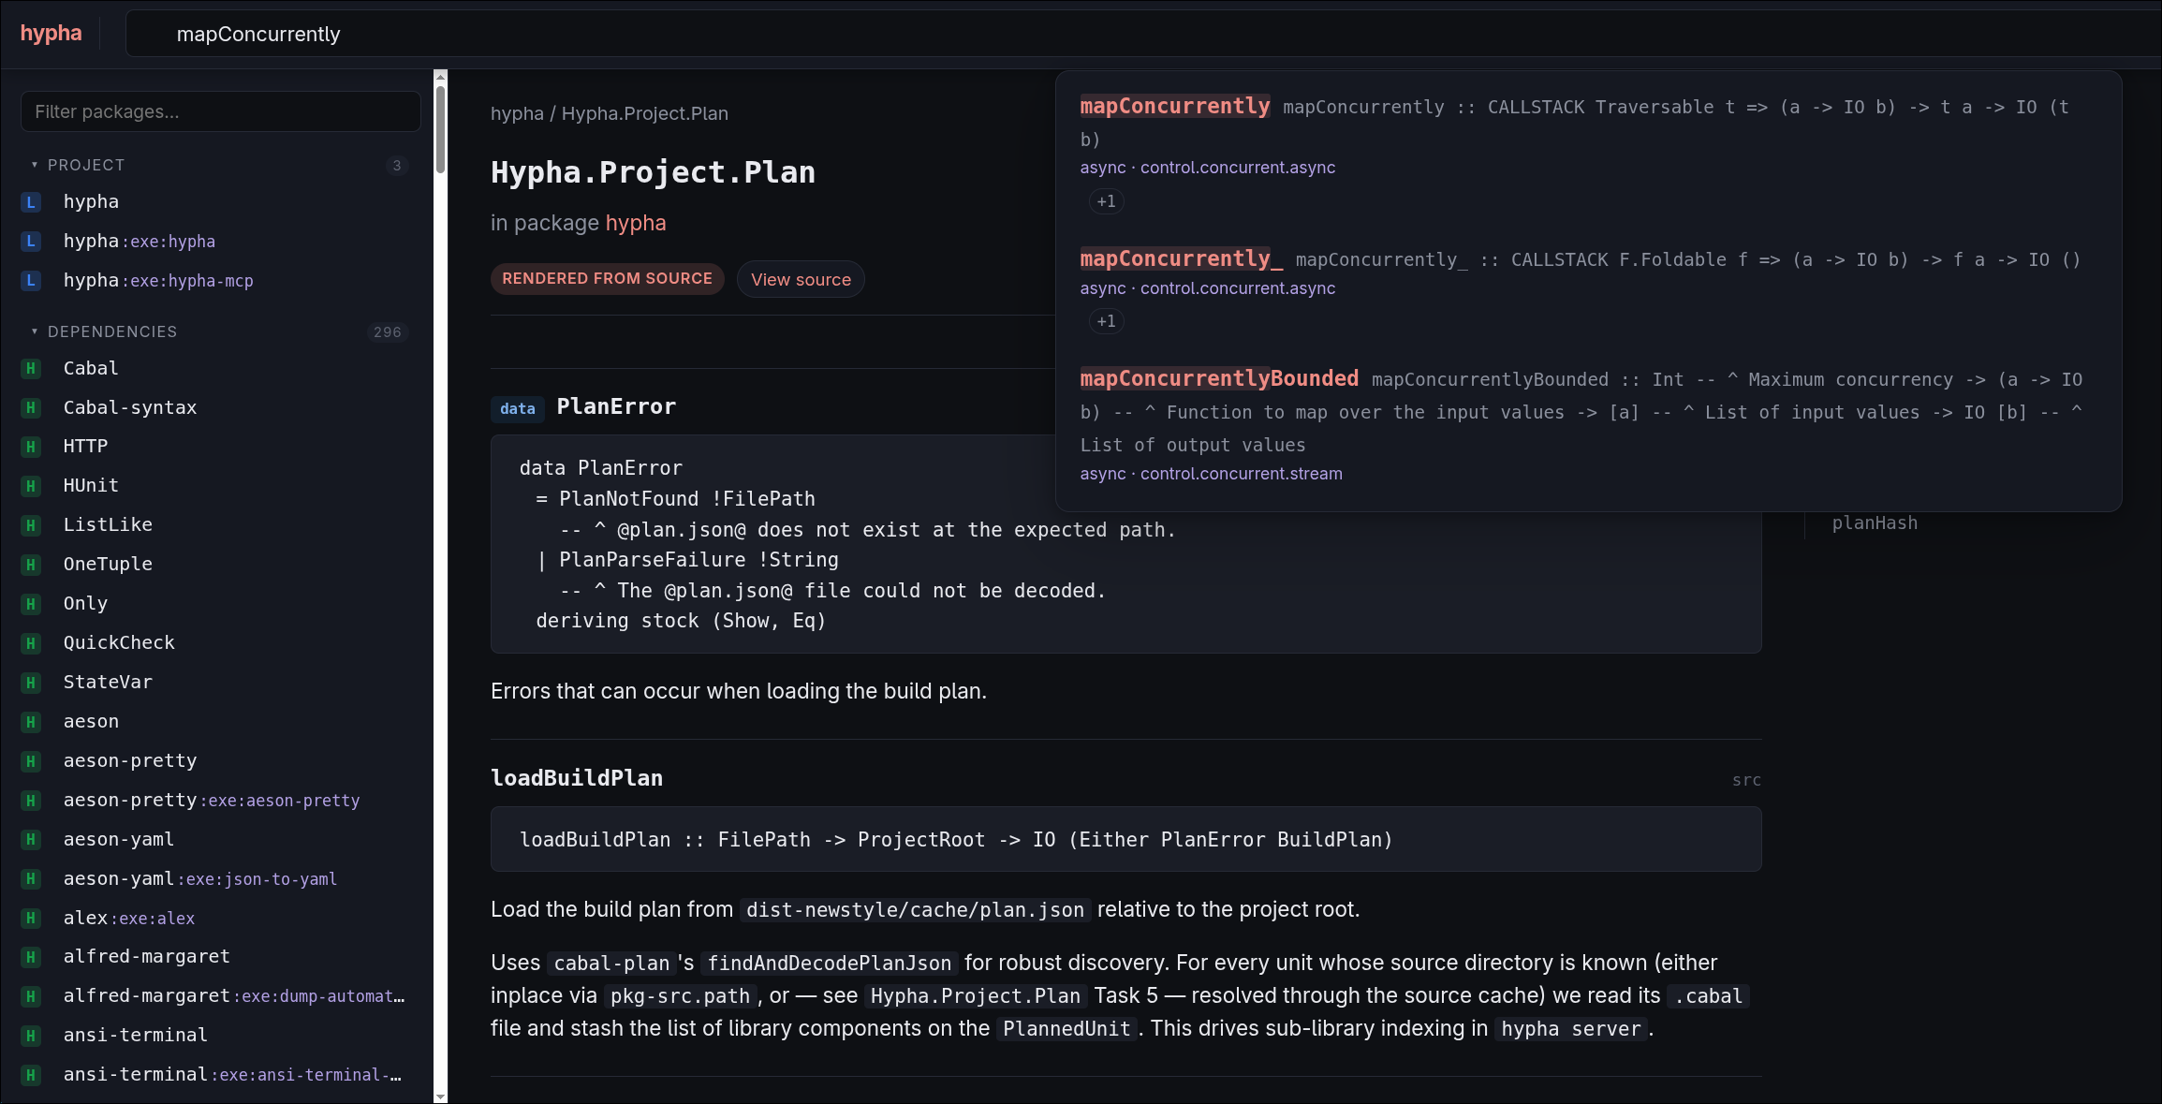Focus the Filter packages input
The image size is (2162, 1104).
220,111
